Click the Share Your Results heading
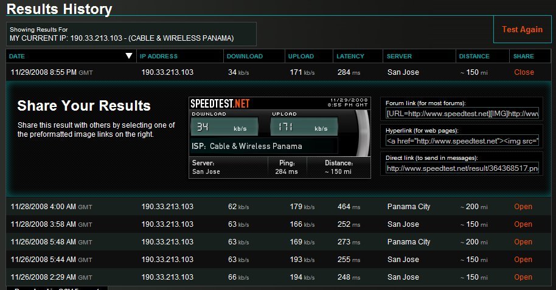 [84, 106]
